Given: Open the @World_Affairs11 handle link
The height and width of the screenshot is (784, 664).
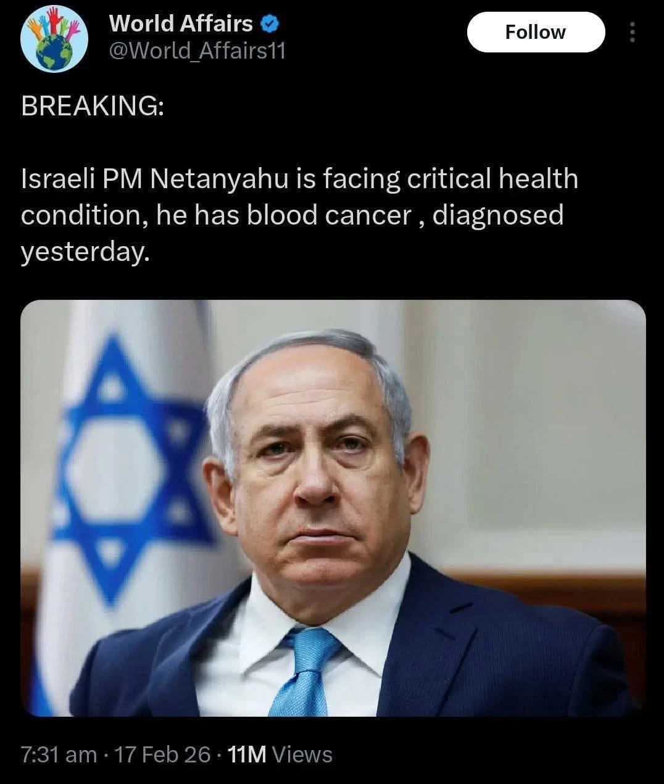Looking at the screenshot, I should [197, 51].
